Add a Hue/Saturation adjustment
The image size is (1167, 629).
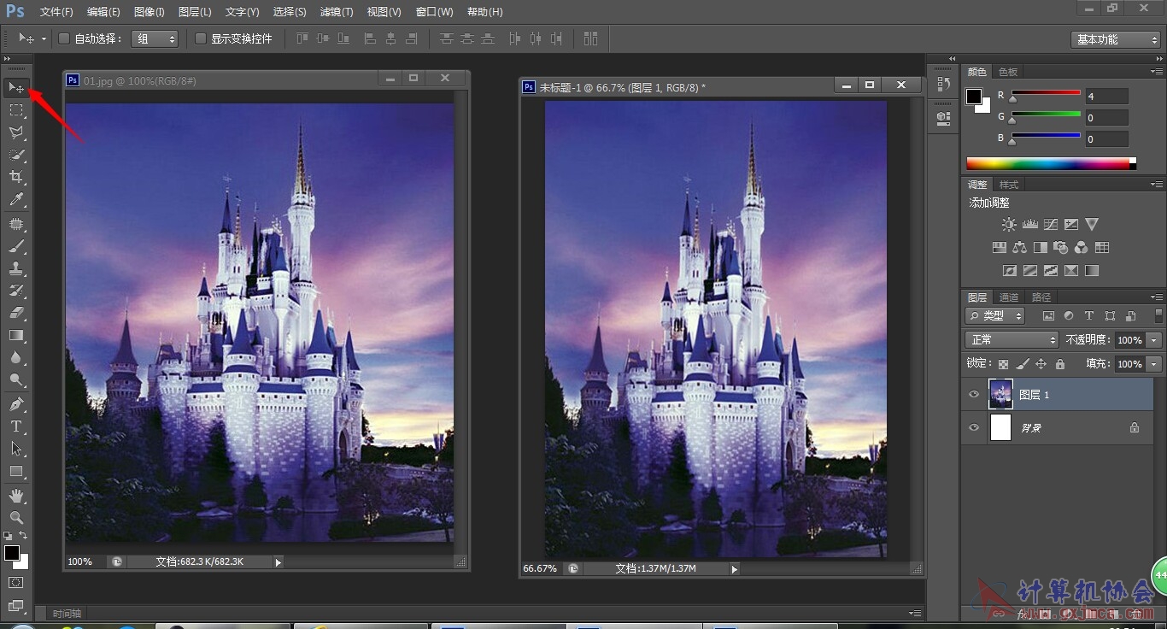point(999,247)
